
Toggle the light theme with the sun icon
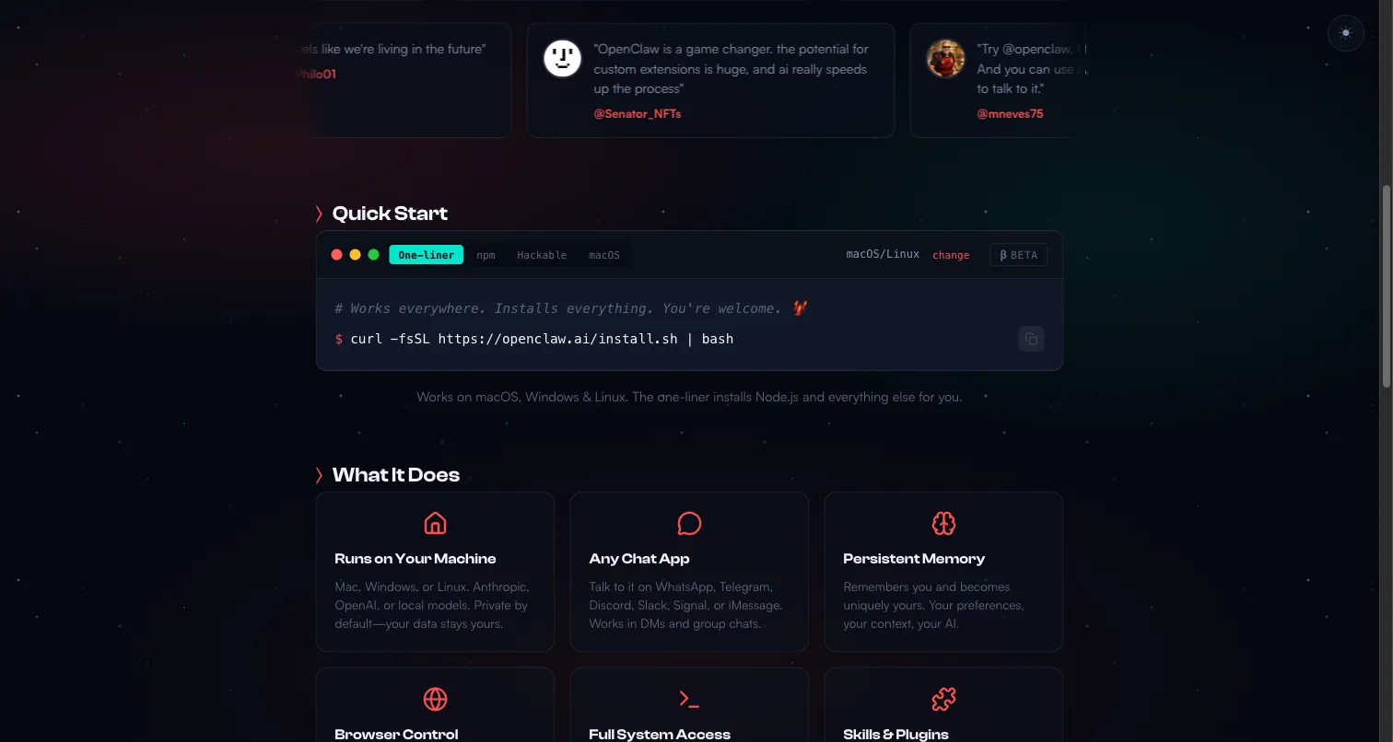click(x=1345, y=32)
